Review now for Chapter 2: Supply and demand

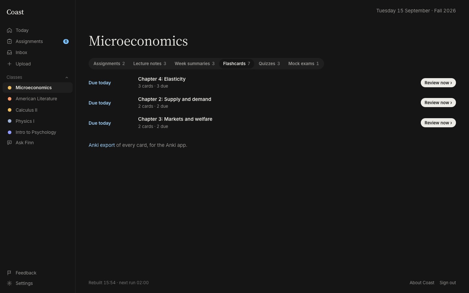click(438, 103)
